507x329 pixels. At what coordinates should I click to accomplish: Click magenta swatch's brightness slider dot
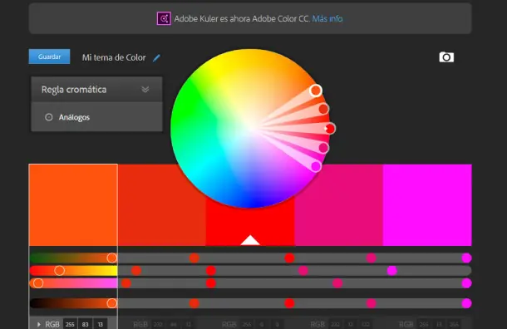click(x=466, y=303)
